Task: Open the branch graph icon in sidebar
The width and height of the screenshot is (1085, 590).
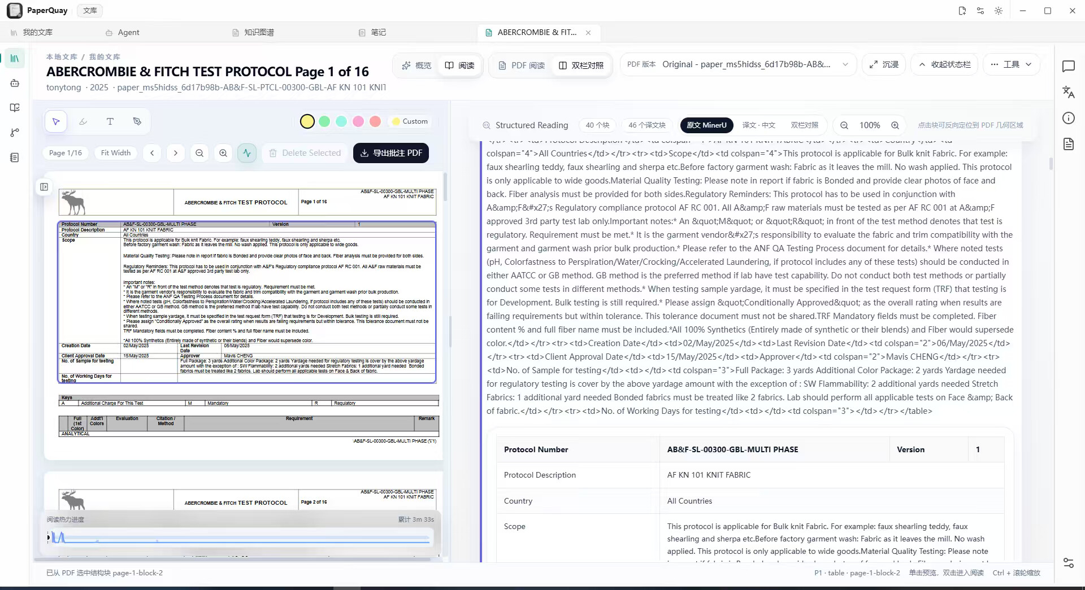Action: click(x=15, y=133)
